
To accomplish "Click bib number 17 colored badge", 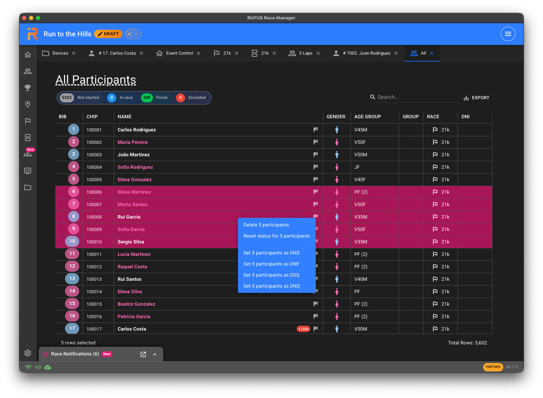I will click(72, 328).
